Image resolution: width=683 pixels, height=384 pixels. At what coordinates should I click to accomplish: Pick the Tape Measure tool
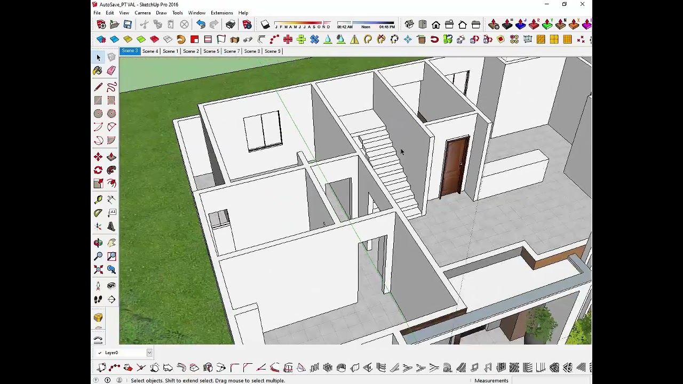98,199
